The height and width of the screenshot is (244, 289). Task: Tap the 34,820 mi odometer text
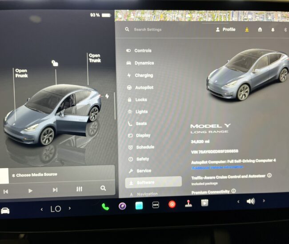201,142
